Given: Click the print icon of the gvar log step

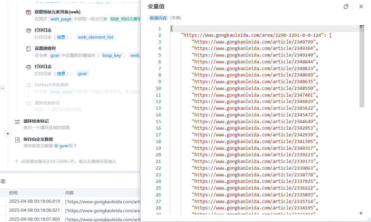Looking at the screenshot, I should [29, 67].
